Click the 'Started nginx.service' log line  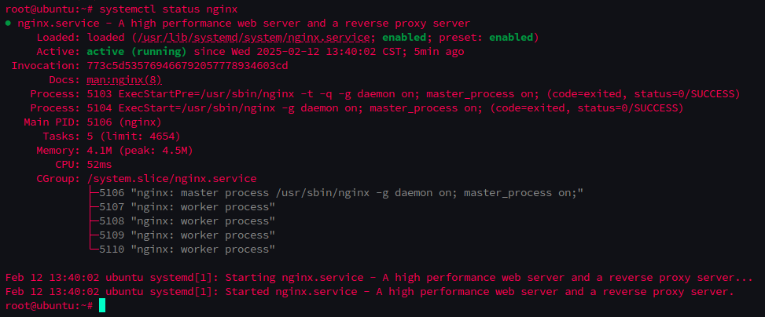[370, 292]
